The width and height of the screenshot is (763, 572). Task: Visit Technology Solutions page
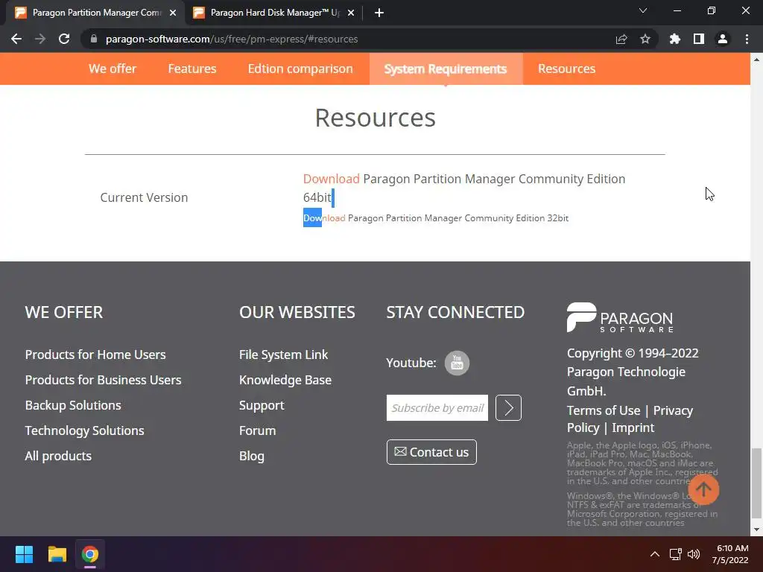[x=85, y=430]
